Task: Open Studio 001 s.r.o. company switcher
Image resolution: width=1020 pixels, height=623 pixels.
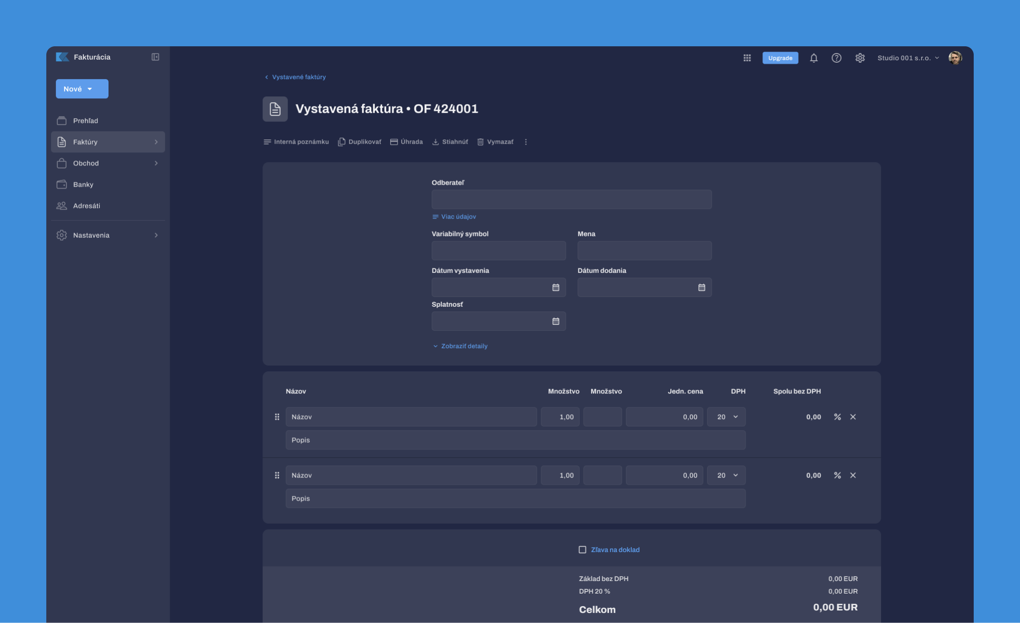Action: pyautogui.click(x=908, y=58)
